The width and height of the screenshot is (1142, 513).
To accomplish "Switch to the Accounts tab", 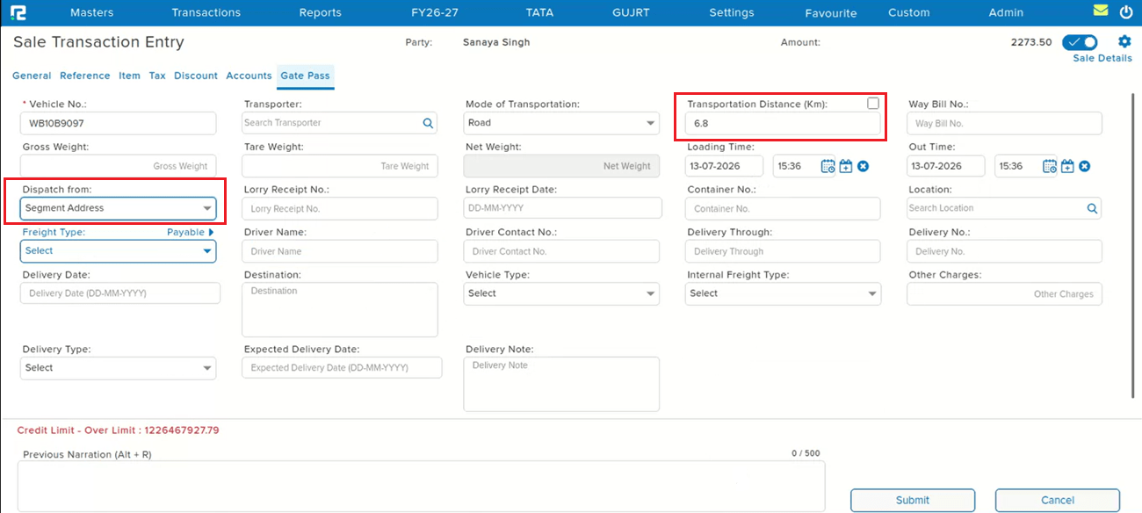I will pos(249,76).
